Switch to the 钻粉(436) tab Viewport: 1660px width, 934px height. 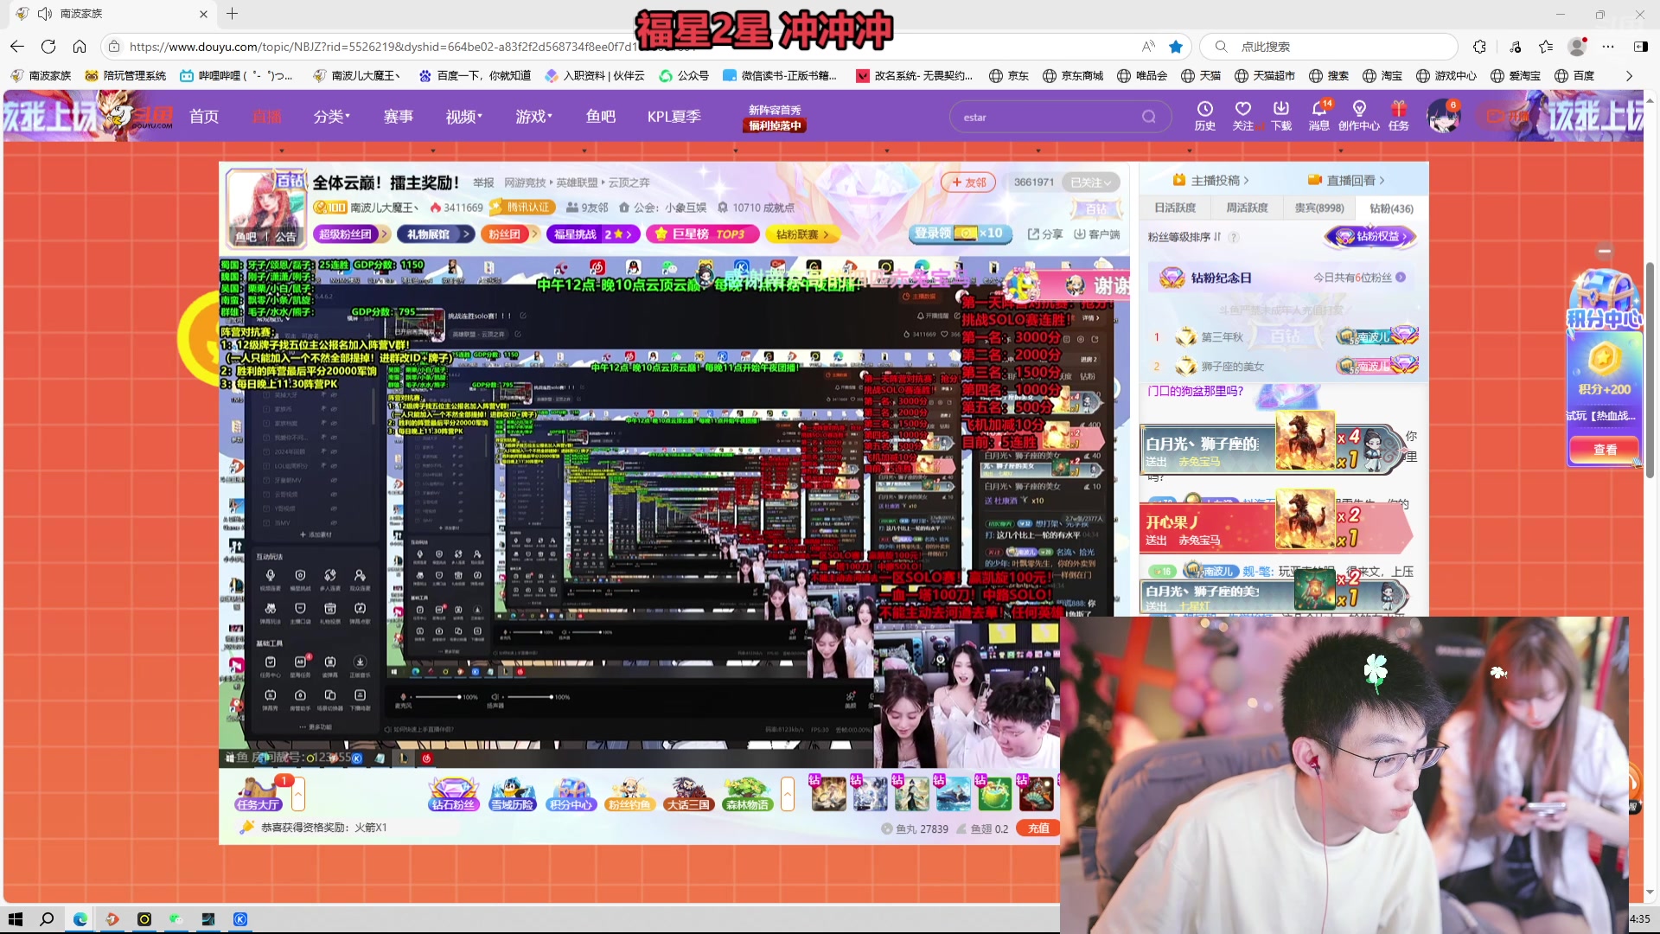coord(1392,208)
